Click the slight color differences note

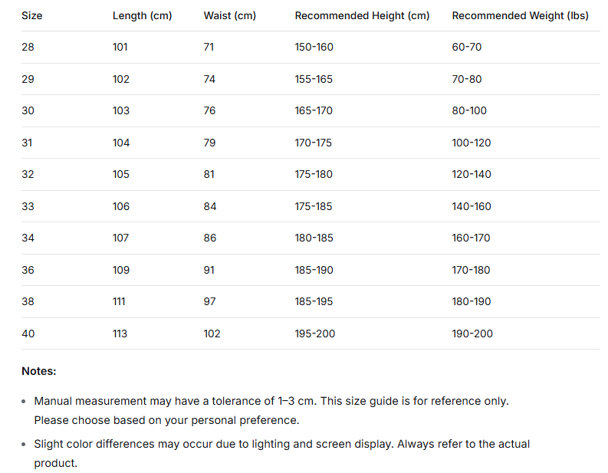pyautogui.click(x=282, y=454)
